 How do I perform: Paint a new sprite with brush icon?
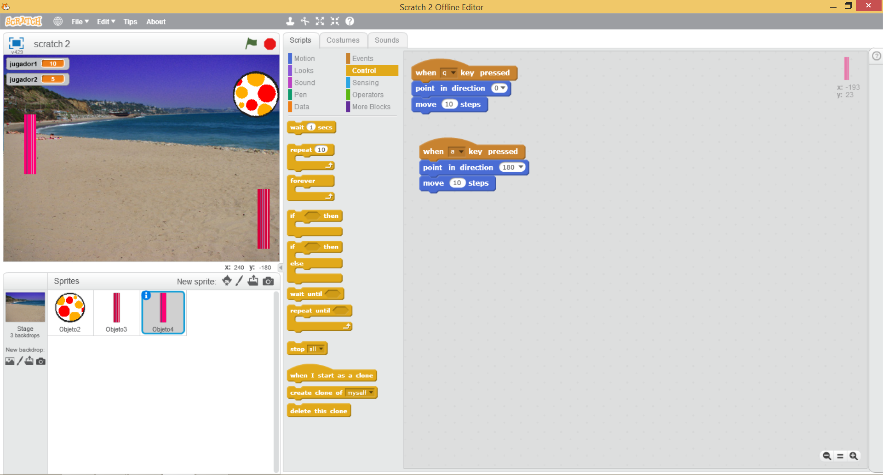(x=239, y=281)
